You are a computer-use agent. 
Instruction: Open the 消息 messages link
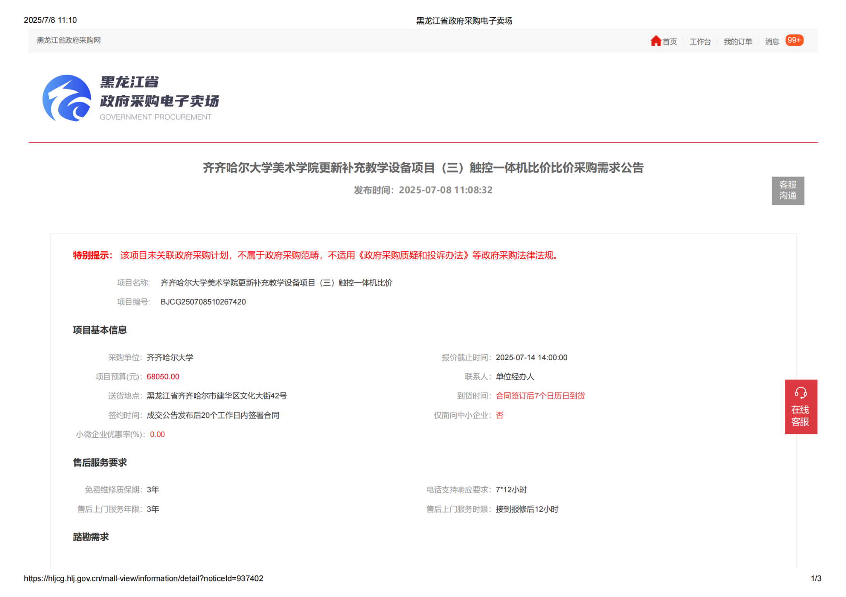(772, 42)
